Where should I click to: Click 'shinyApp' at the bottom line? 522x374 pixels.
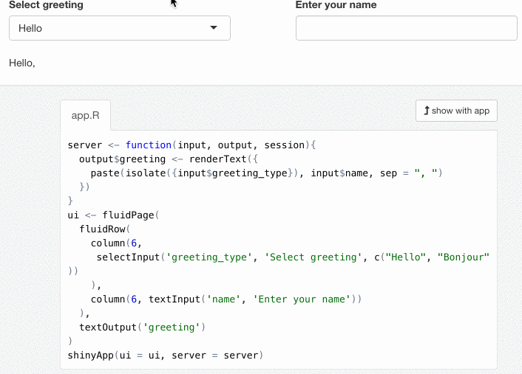coord(91,356)
